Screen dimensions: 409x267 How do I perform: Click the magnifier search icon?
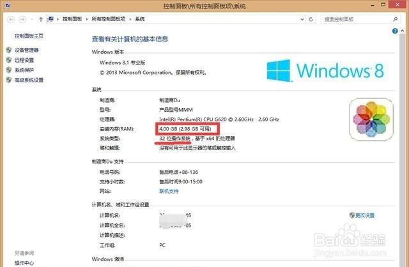(395, 19)
